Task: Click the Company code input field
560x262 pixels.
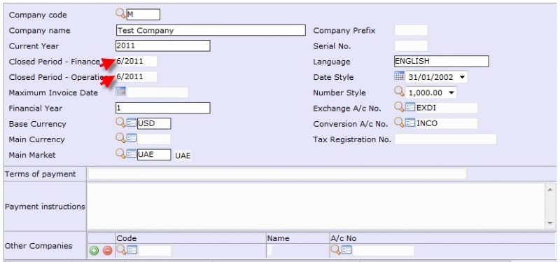Action: click(143, 15)
